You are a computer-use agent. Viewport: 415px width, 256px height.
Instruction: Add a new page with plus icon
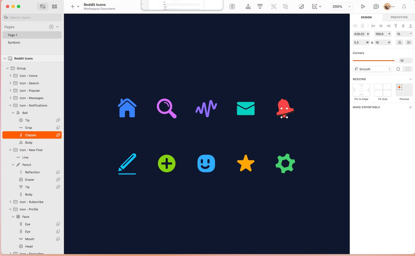point(51,27)
